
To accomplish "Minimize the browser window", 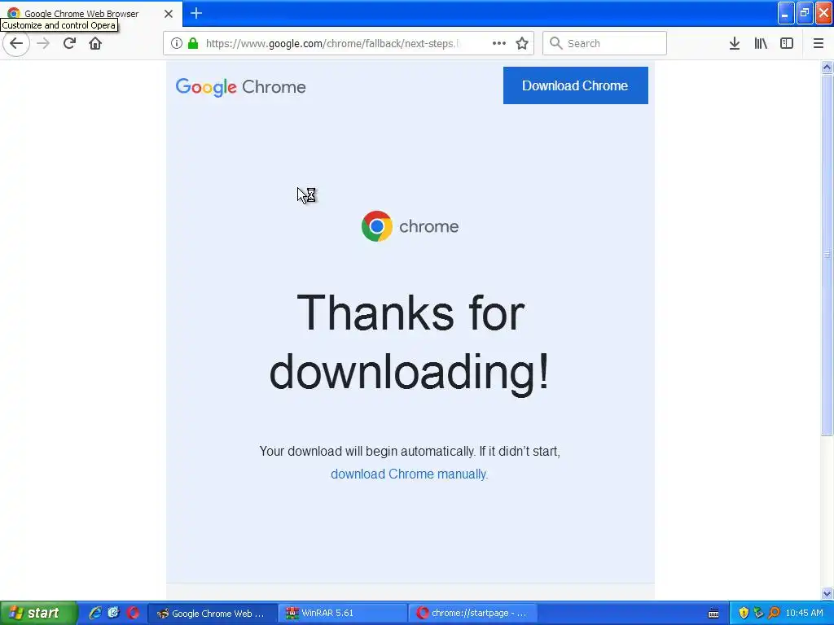I will coord(786,13).
